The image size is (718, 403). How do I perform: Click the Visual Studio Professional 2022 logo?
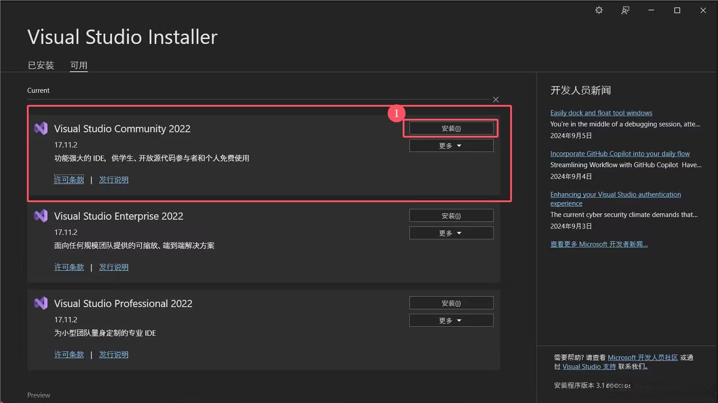41,303
